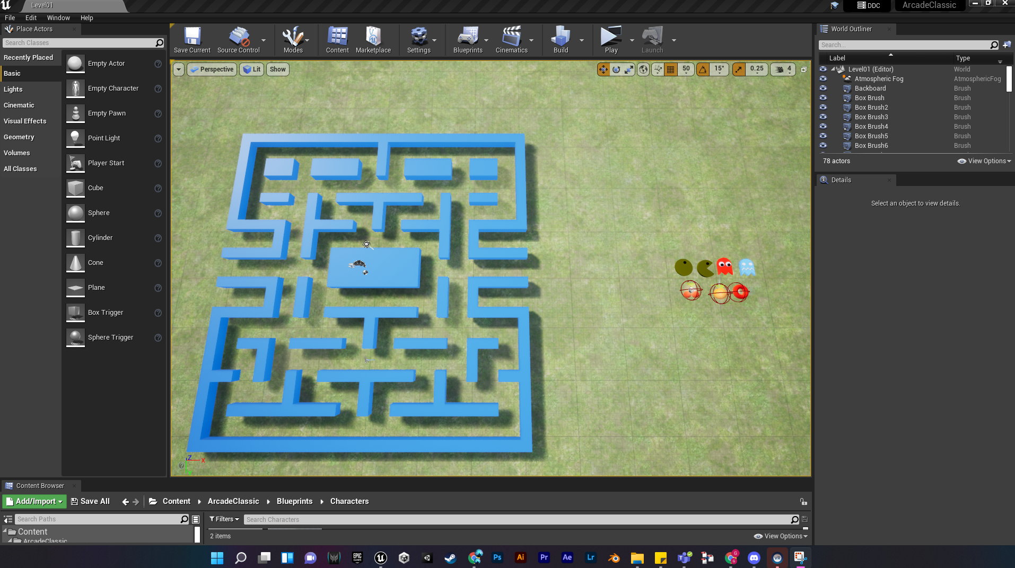
Task: Toggle visibility of Box Brush3
Action: tap(823, 117)
